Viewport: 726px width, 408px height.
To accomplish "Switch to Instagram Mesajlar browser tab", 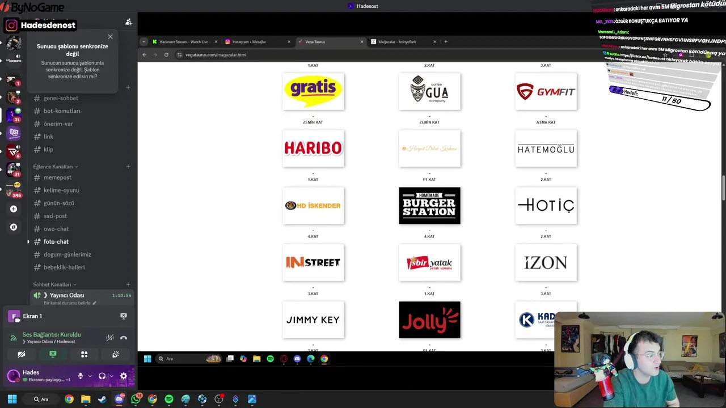I will (x=258, y=41).
